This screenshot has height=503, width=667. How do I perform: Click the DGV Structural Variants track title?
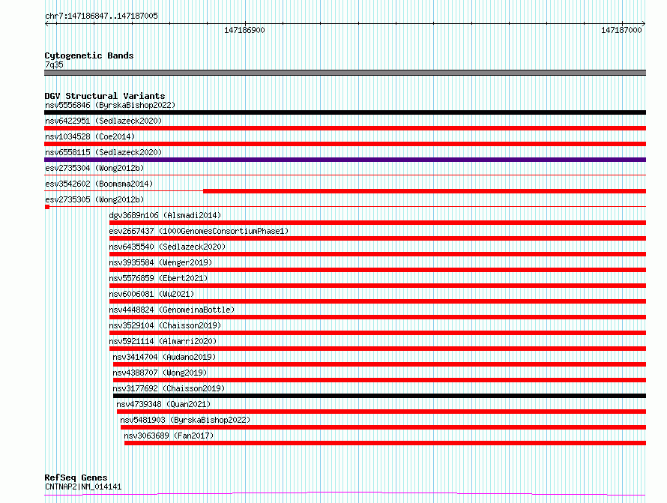point(105,96)
